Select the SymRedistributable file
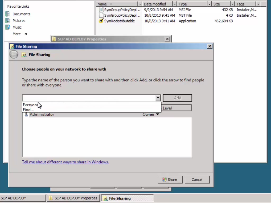The image size is (271, 203). pos(119,21)
